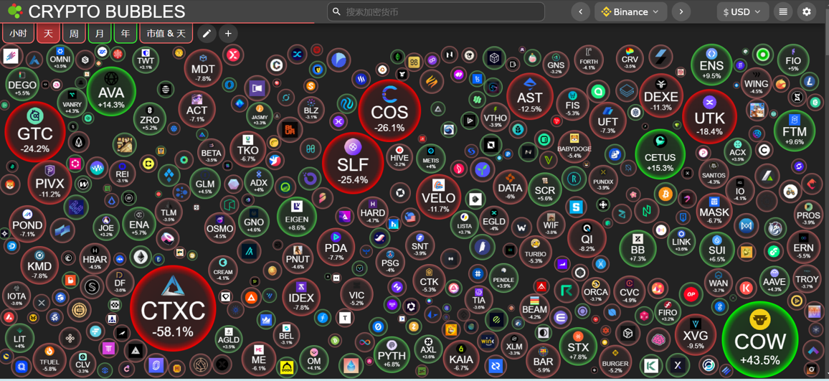829x381 pixels.
Task: Select the AAVE +4.3% bubble
Action: tap(774, 280)
